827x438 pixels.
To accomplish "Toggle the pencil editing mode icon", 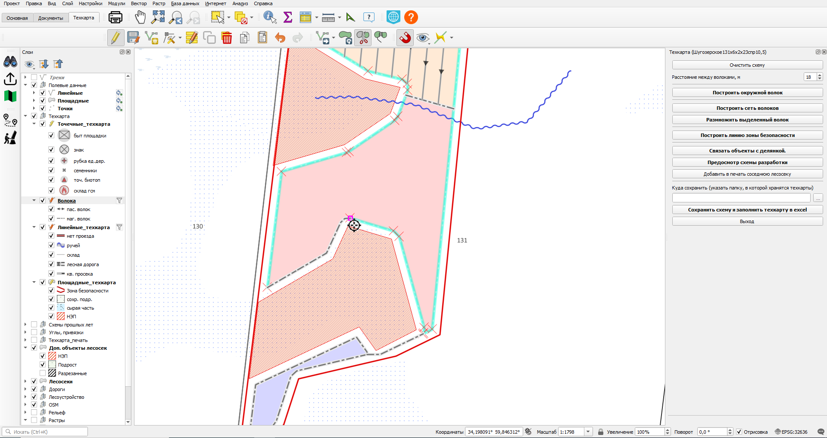I will (x=115, y=37).
